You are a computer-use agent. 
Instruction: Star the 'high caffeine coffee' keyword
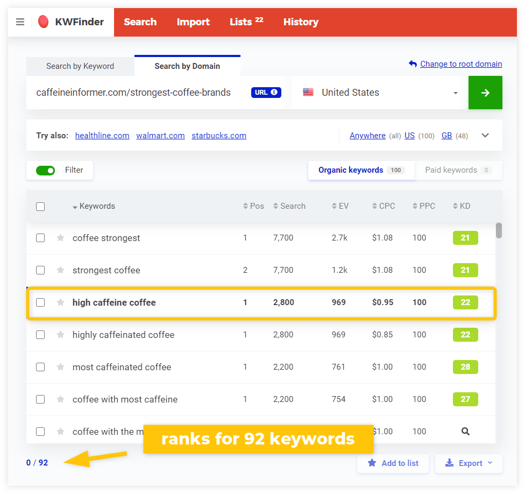tap(61, 302)
